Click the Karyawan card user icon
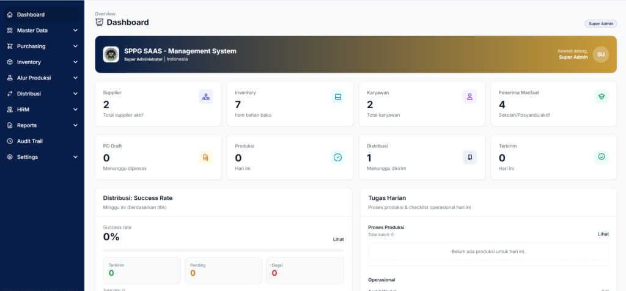This screenshot has height=291, width=626. [x=469, y=97]
